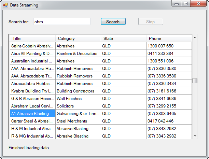
Task: Minimize the Data Streaming window
Action: tap(177, 4)
